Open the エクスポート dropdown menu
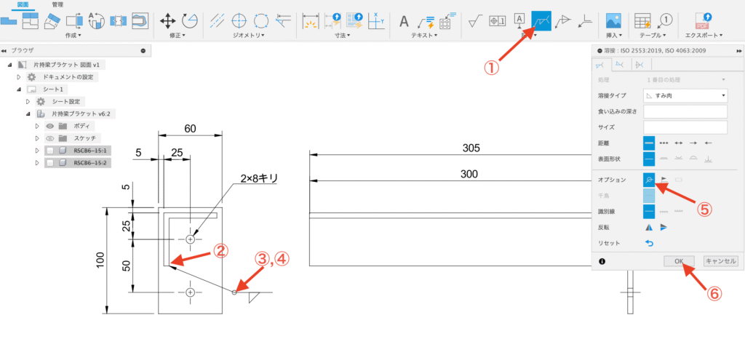The height and width of the screenshot is (363, 745). [x=704, y=35]
